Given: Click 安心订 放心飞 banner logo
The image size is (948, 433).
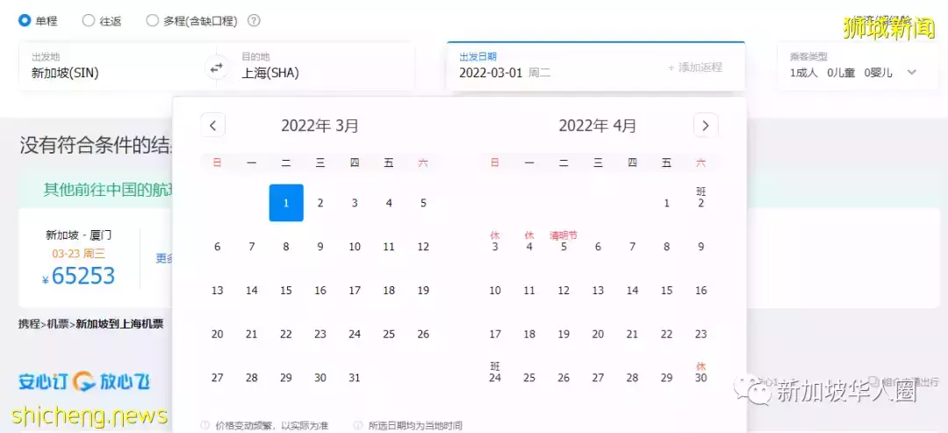Looking at the screenshot, I should [x=84, y=381].
